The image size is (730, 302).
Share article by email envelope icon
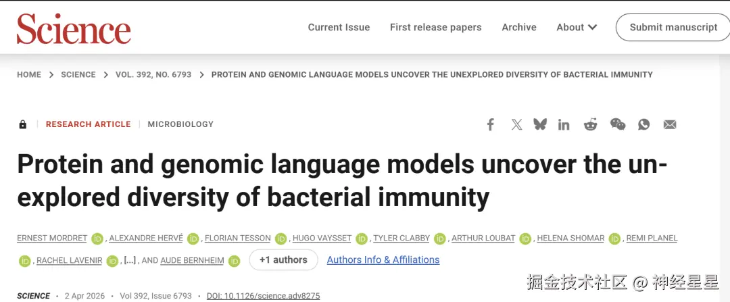670,124
